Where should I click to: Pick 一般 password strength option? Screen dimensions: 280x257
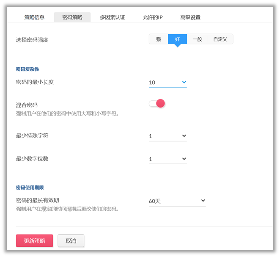[x=197, y=39]
